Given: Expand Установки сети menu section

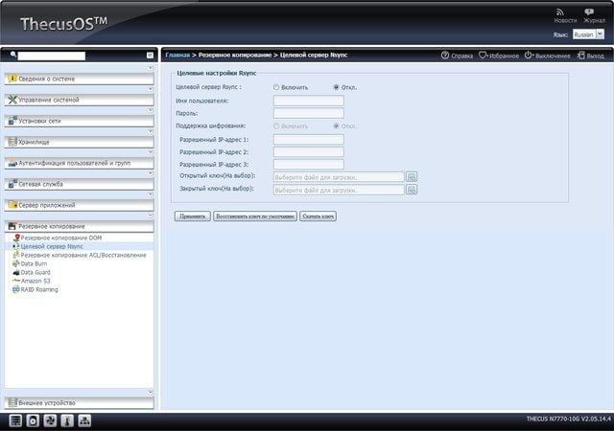Looking at the screenshot, I should pos(79,121).
